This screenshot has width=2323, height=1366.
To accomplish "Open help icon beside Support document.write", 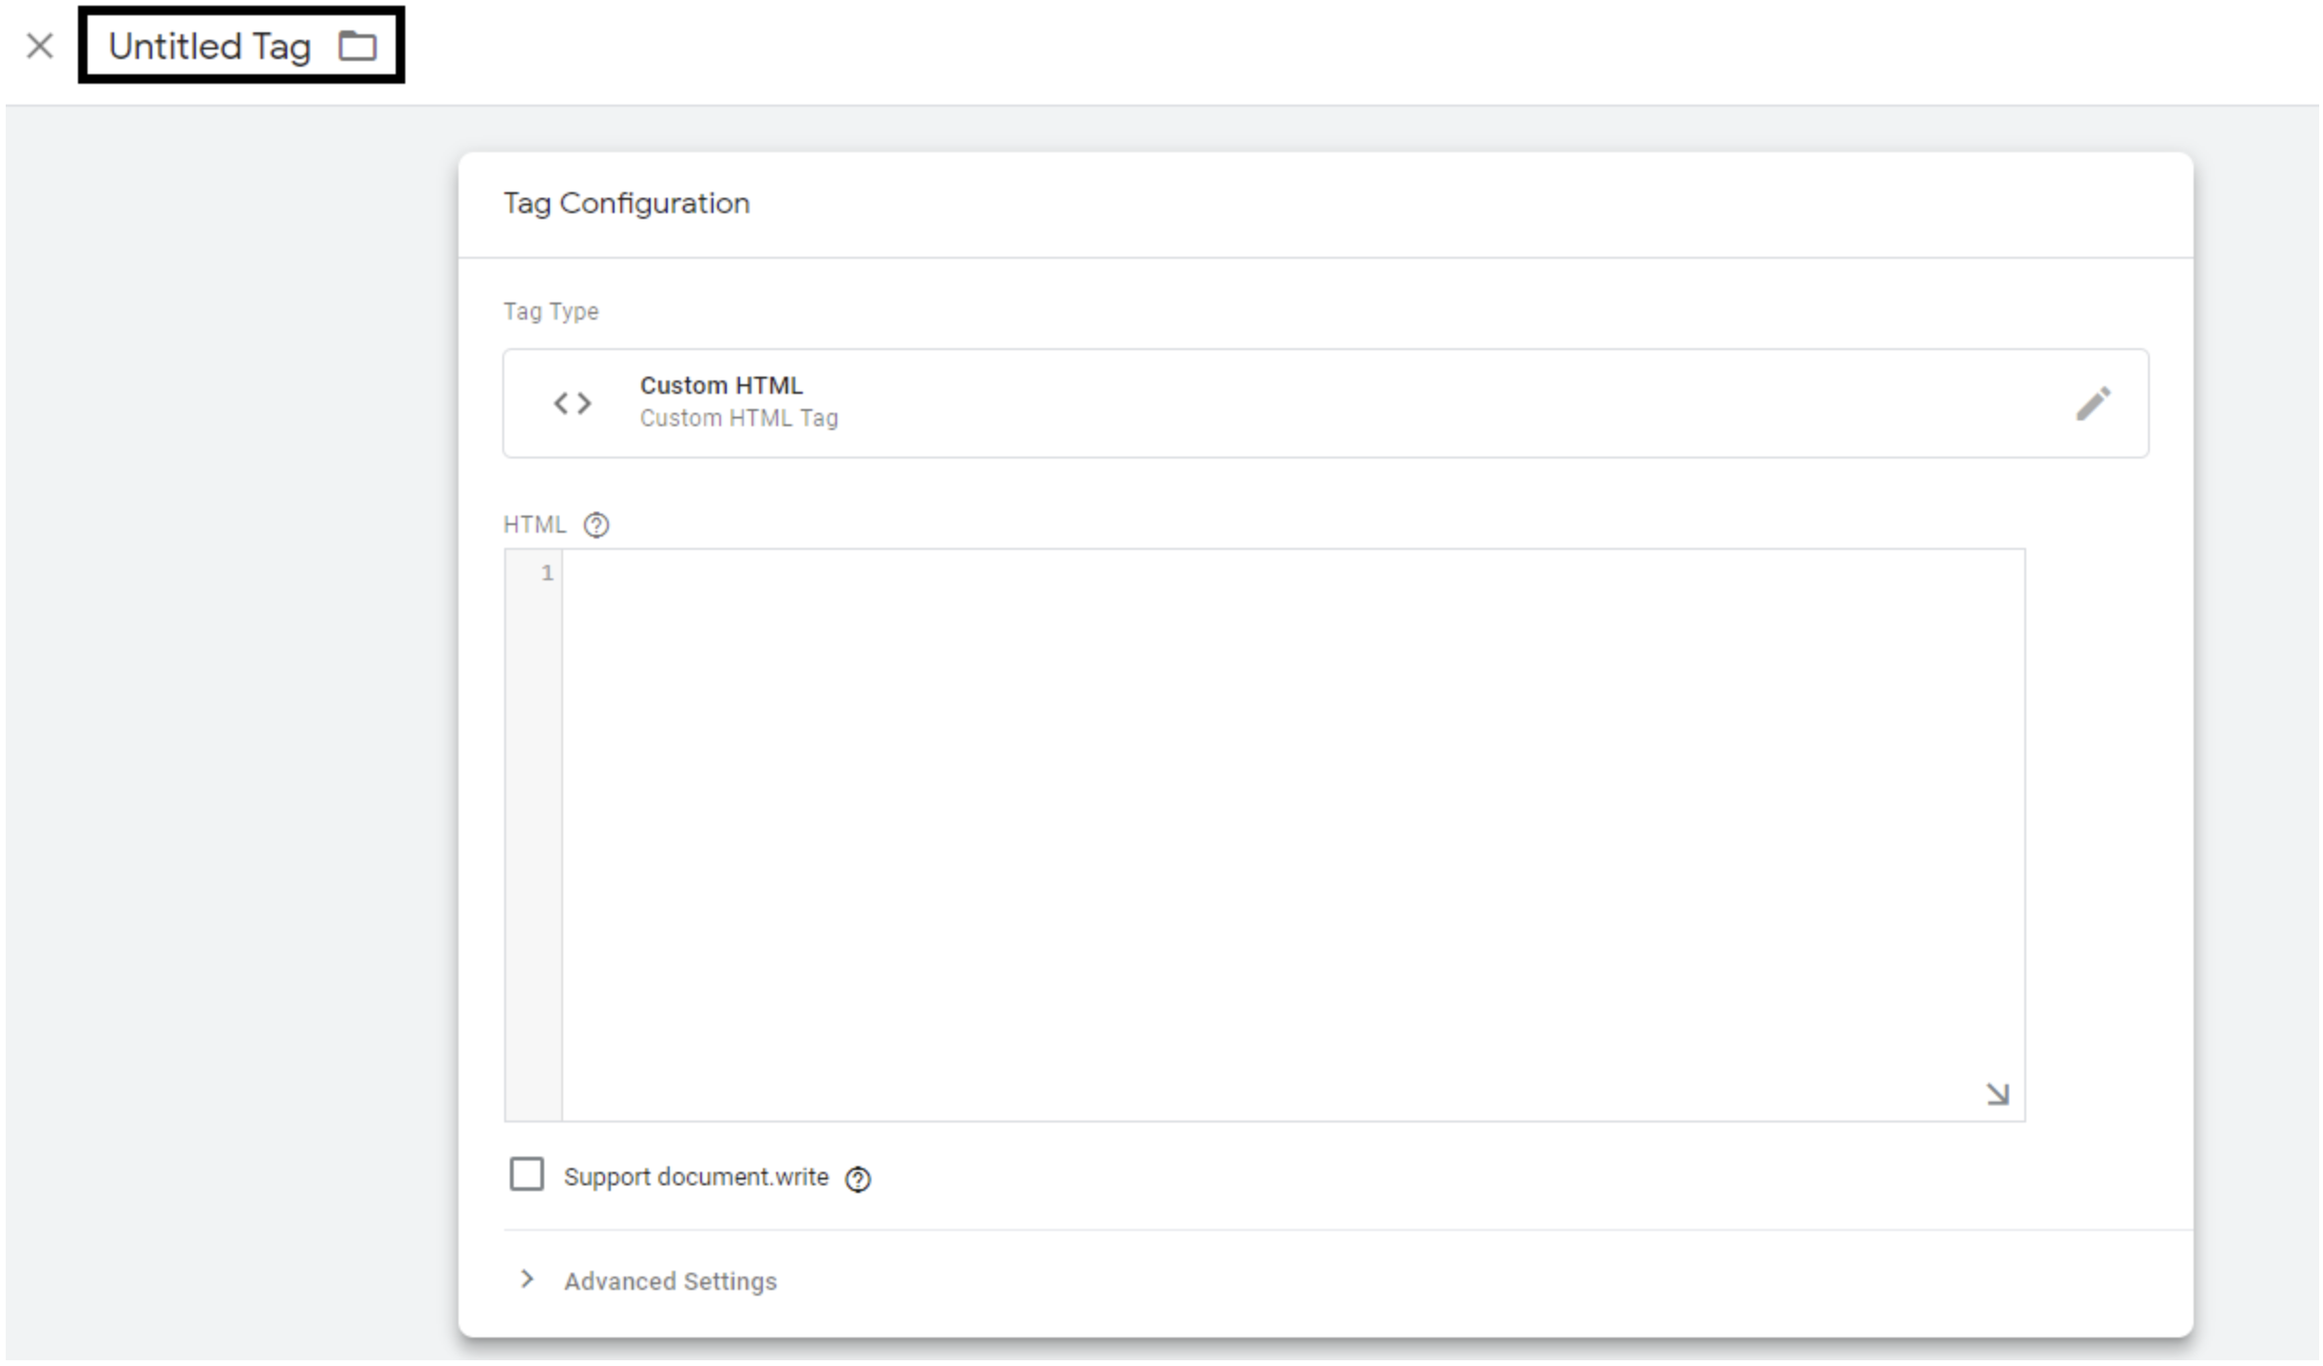I will click(858, 1179).
